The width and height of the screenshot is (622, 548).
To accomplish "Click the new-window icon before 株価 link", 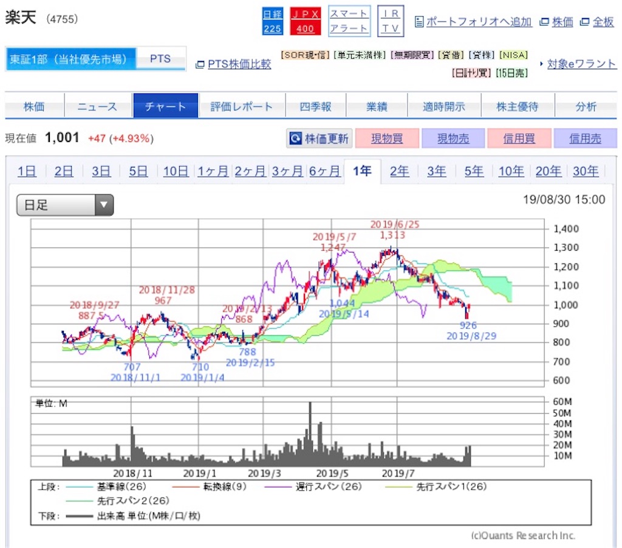I will point(544,22).
